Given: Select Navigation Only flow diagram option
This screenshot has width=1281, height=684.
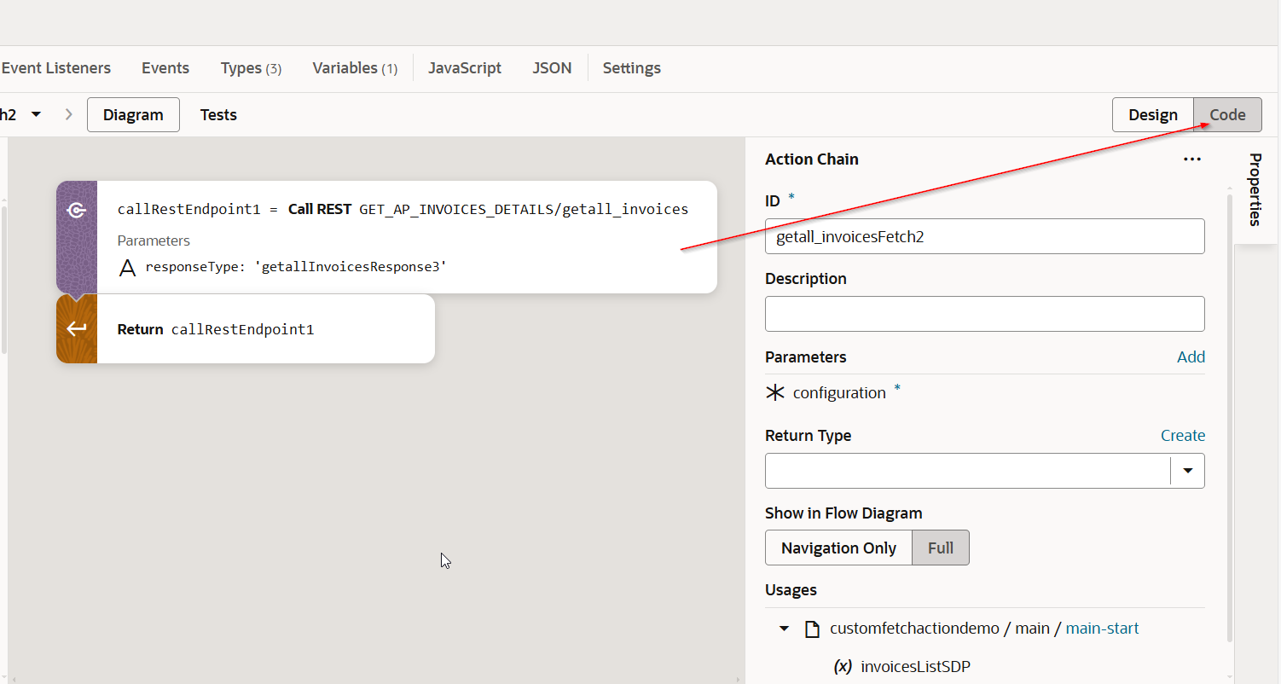Looking at the screenshot, I should click(x=838, y=548).
